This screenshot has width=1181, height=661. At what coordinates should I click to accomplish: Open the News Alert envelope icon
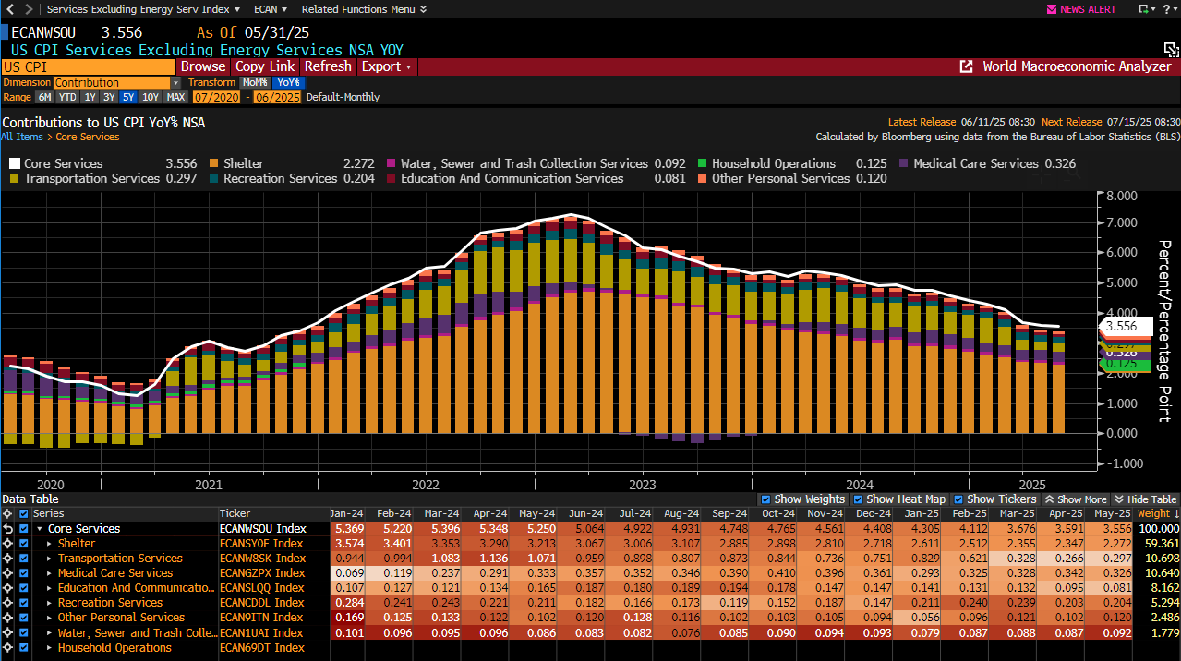[1051, 9]
